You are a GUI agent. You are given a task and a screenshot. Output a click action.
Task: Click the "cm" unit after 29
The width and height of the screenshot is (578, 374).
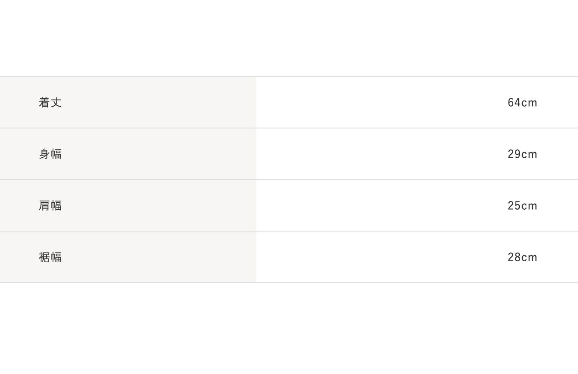529,154
